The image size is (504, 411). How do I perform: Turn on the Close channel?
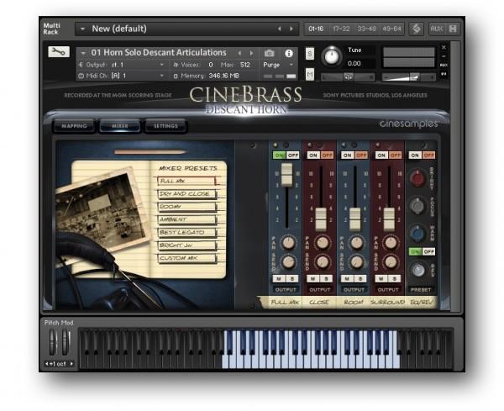(312, 155)
